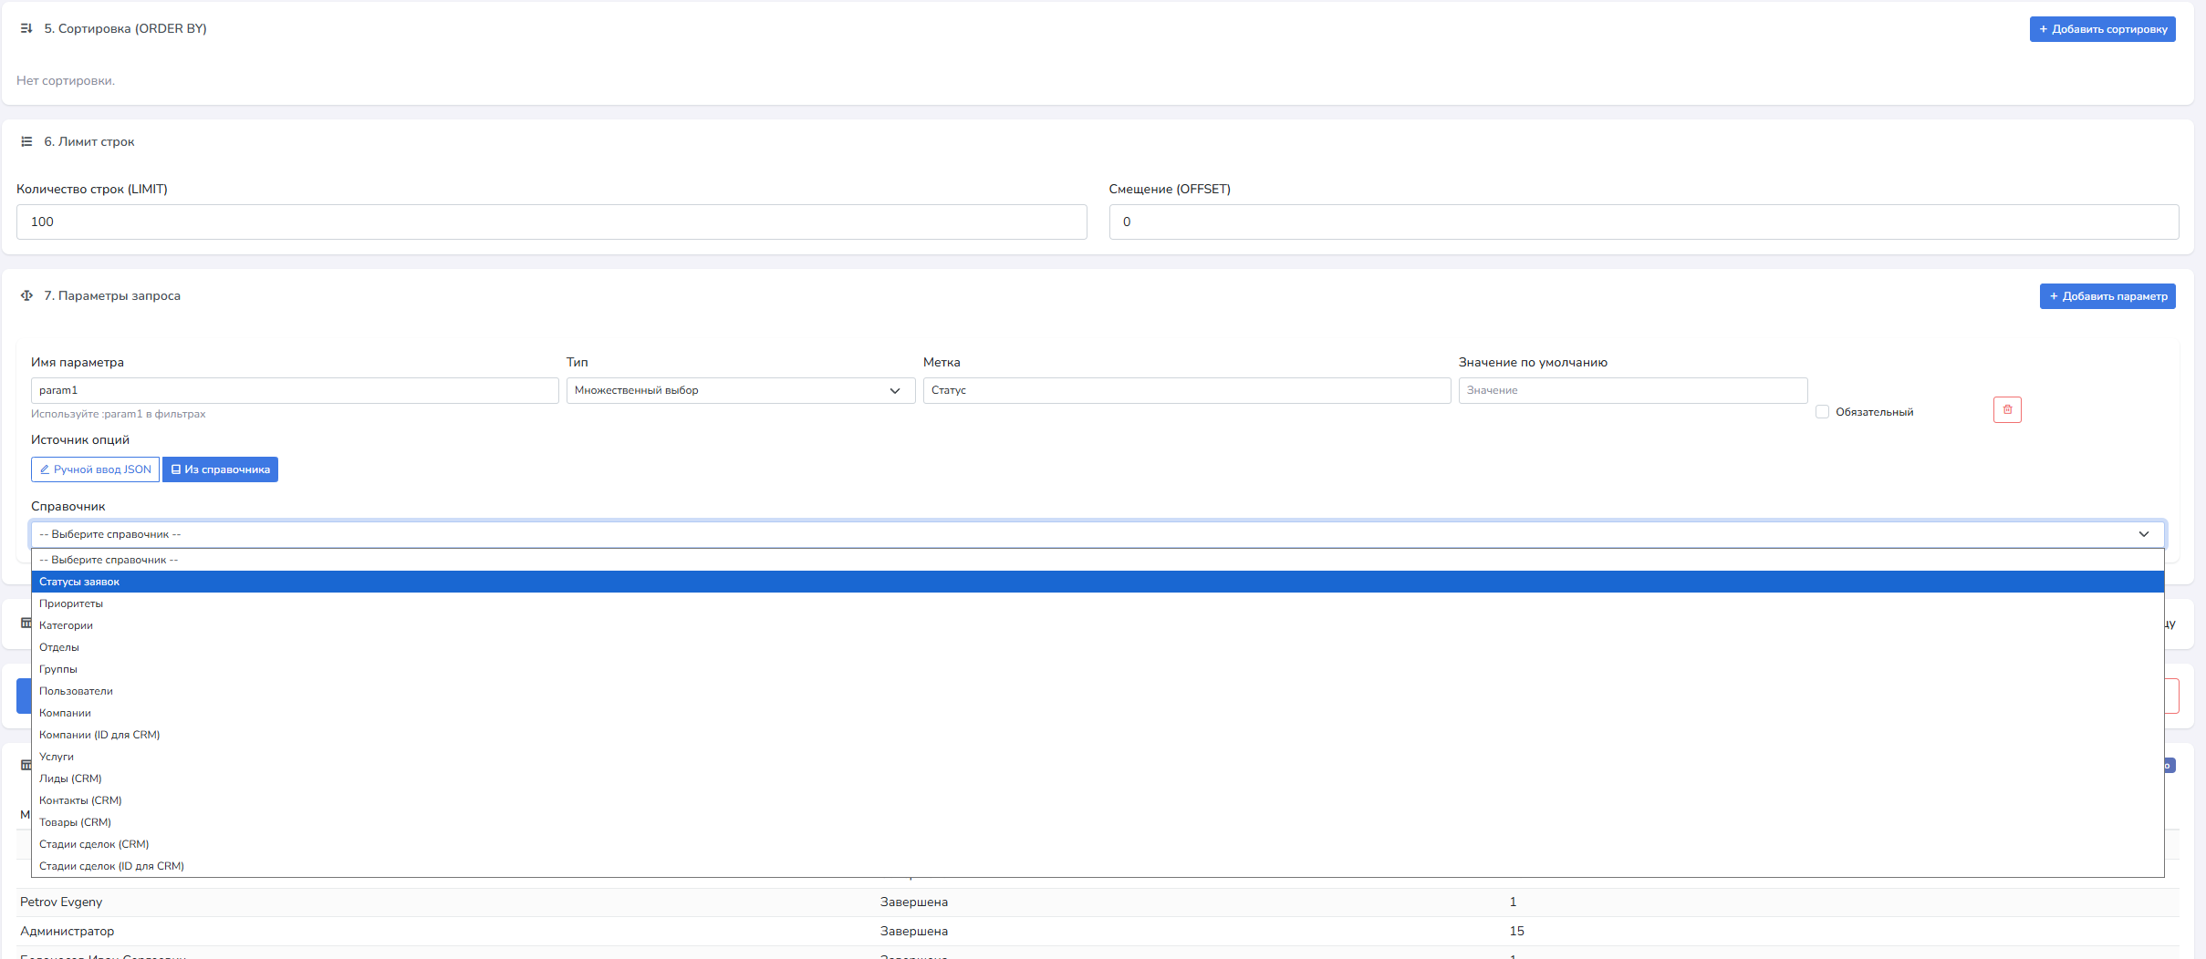This screenshot has height=959, width=2206.
Task: Select Статусы заявок from the dropdown list
Action: tap(79, 582)
